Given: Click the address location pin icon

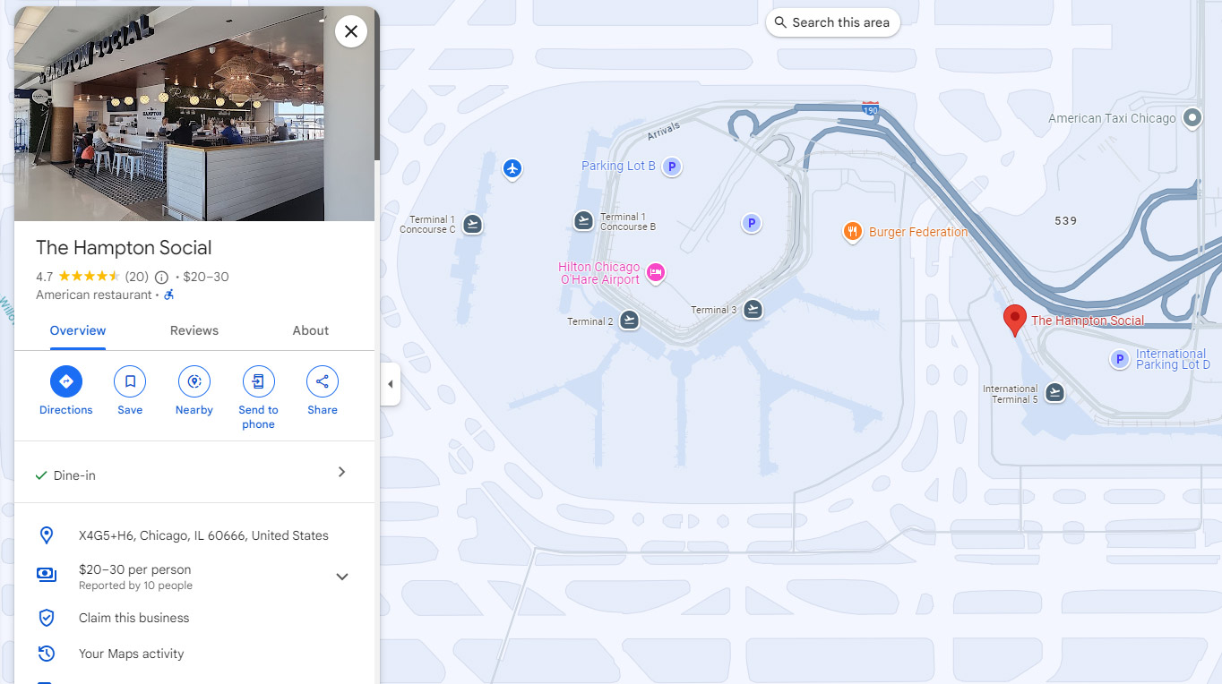Looking at the screenshot, I should pos(47,535).
